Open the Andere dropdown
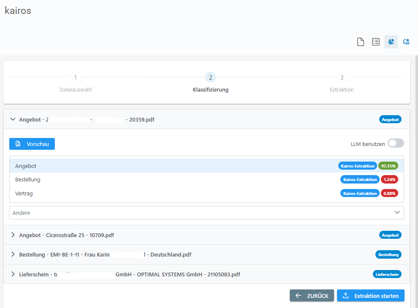The width and height of the screenshot is (418, 308). pos(206,213)
